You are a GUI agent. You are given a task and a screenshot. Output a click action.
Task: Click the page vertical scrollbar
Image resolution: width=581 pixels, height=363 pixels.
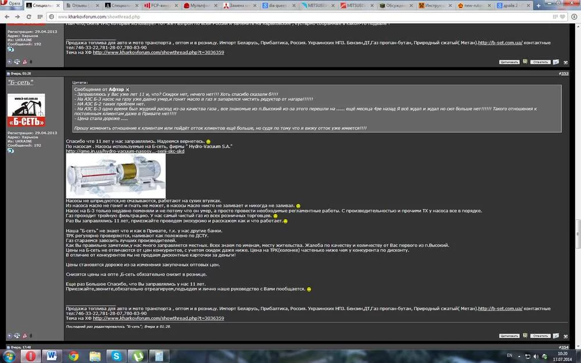coord(578,234)
